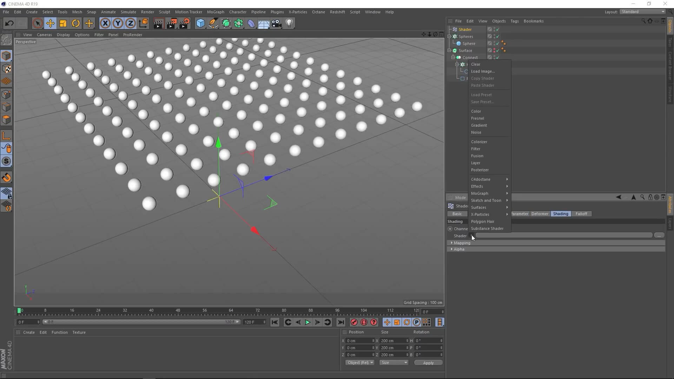The height and width of the screenshot is (379, 674).
Task: Select the Channel radio button
Action: (450, 229)
